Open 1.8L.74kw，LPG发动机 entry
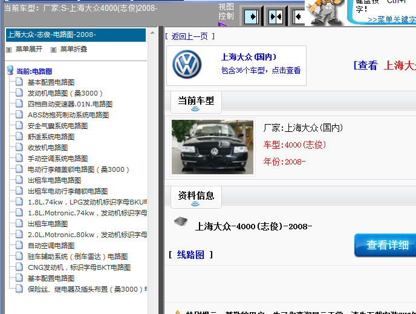 [x=88, y=202]
